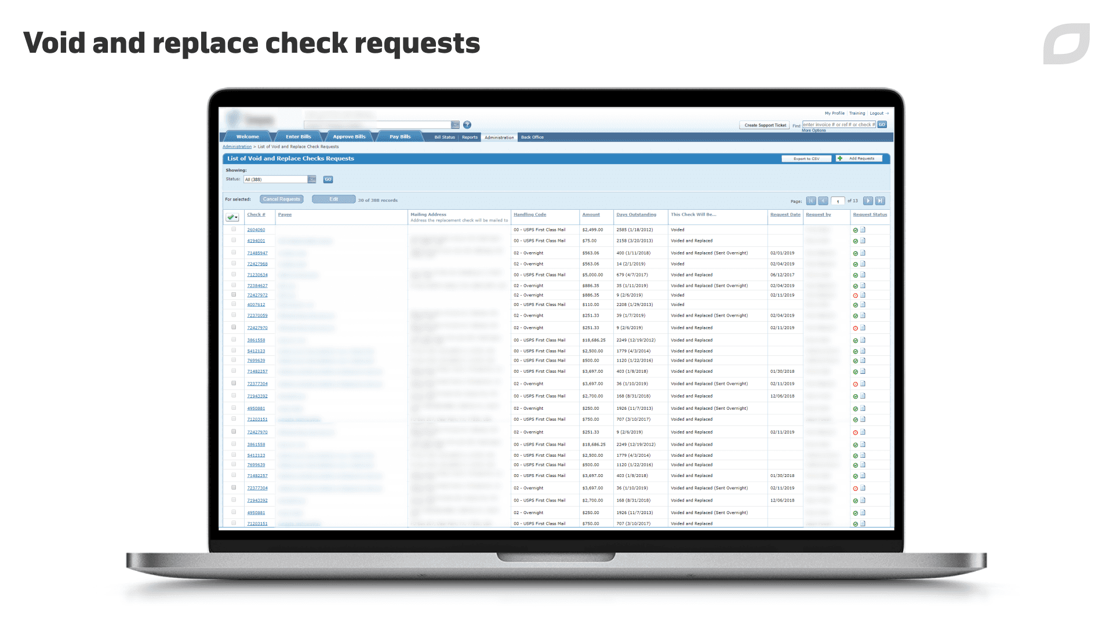The height and width of the screenshot is (626, 1113).
Task: Open document icon for check 71230634
Action: click(863, 275)
